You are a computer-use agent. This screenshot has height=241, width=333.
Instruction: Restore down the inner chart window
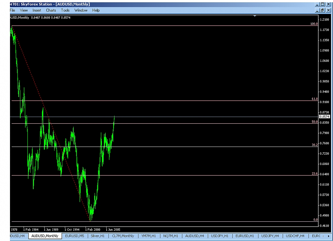point(322,10)
